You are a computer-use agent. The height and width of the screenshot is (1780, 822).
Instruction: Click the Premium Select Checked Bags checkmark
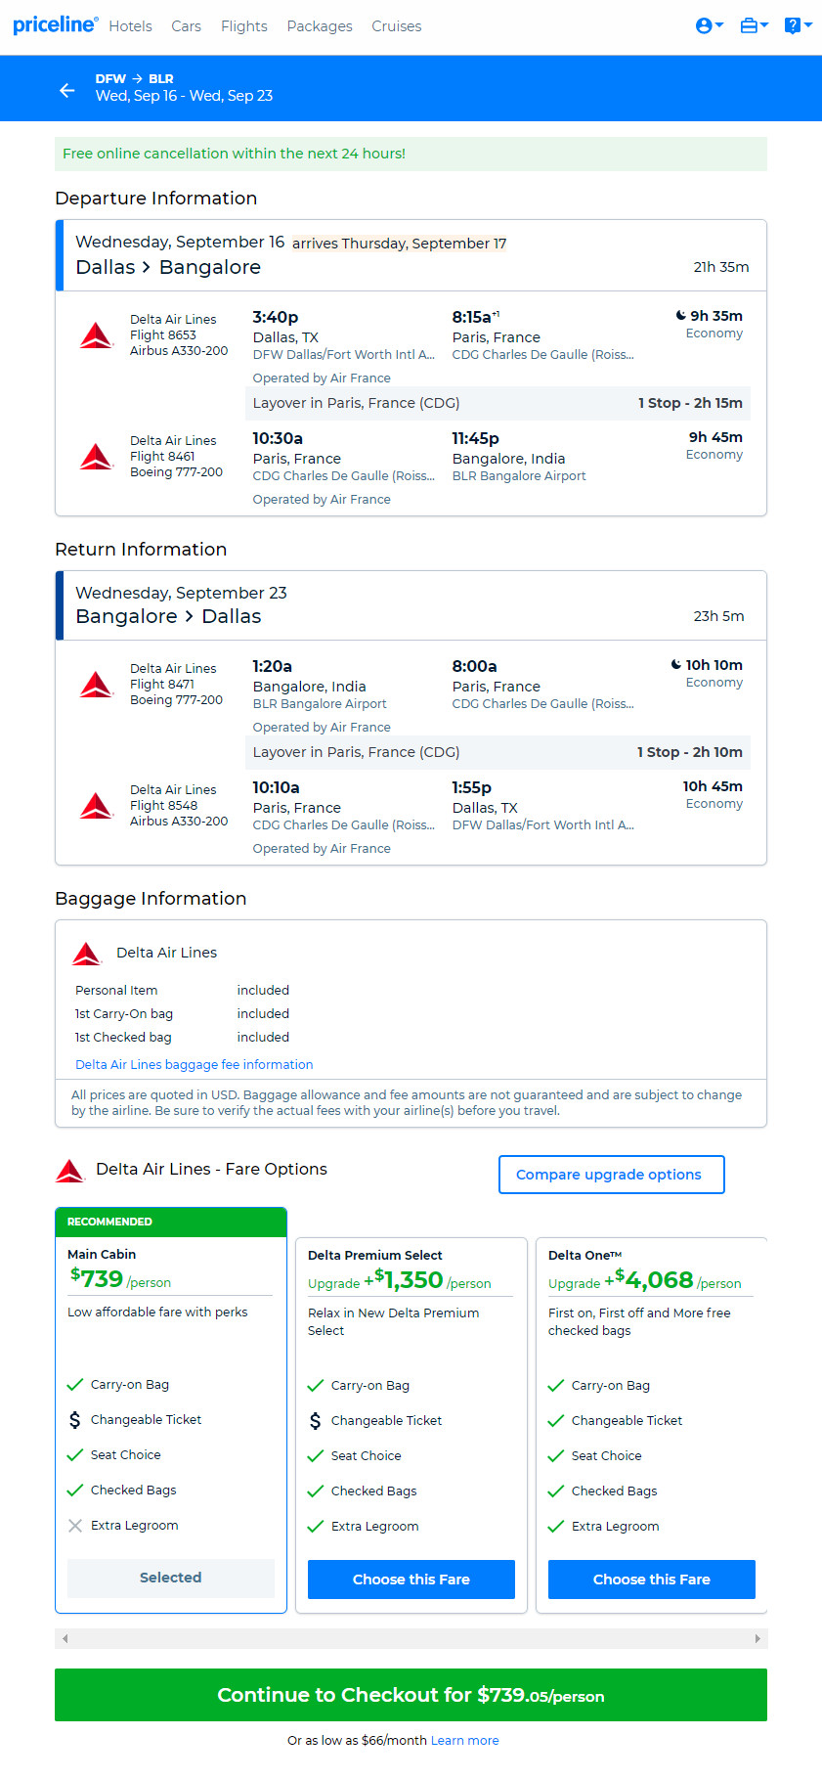[x=316, y=1491]
